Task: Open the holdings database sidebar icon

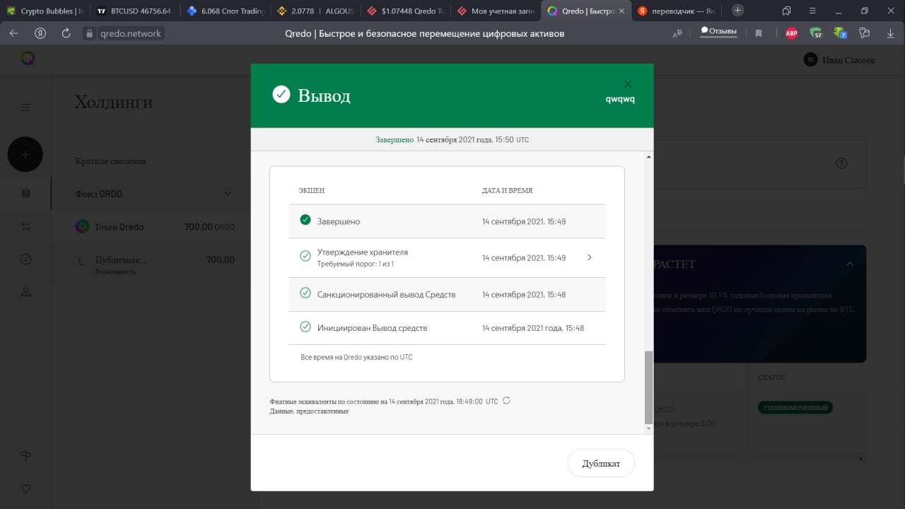Action: point(25,193)
